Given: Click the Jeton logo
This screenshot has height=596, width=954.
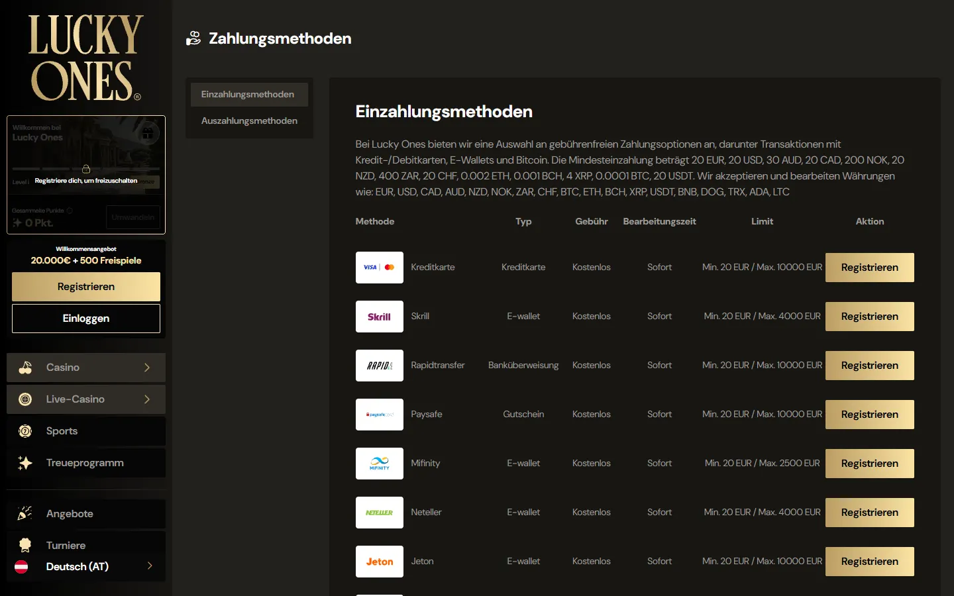Looking at the screenshot, I should click(380, 562).
